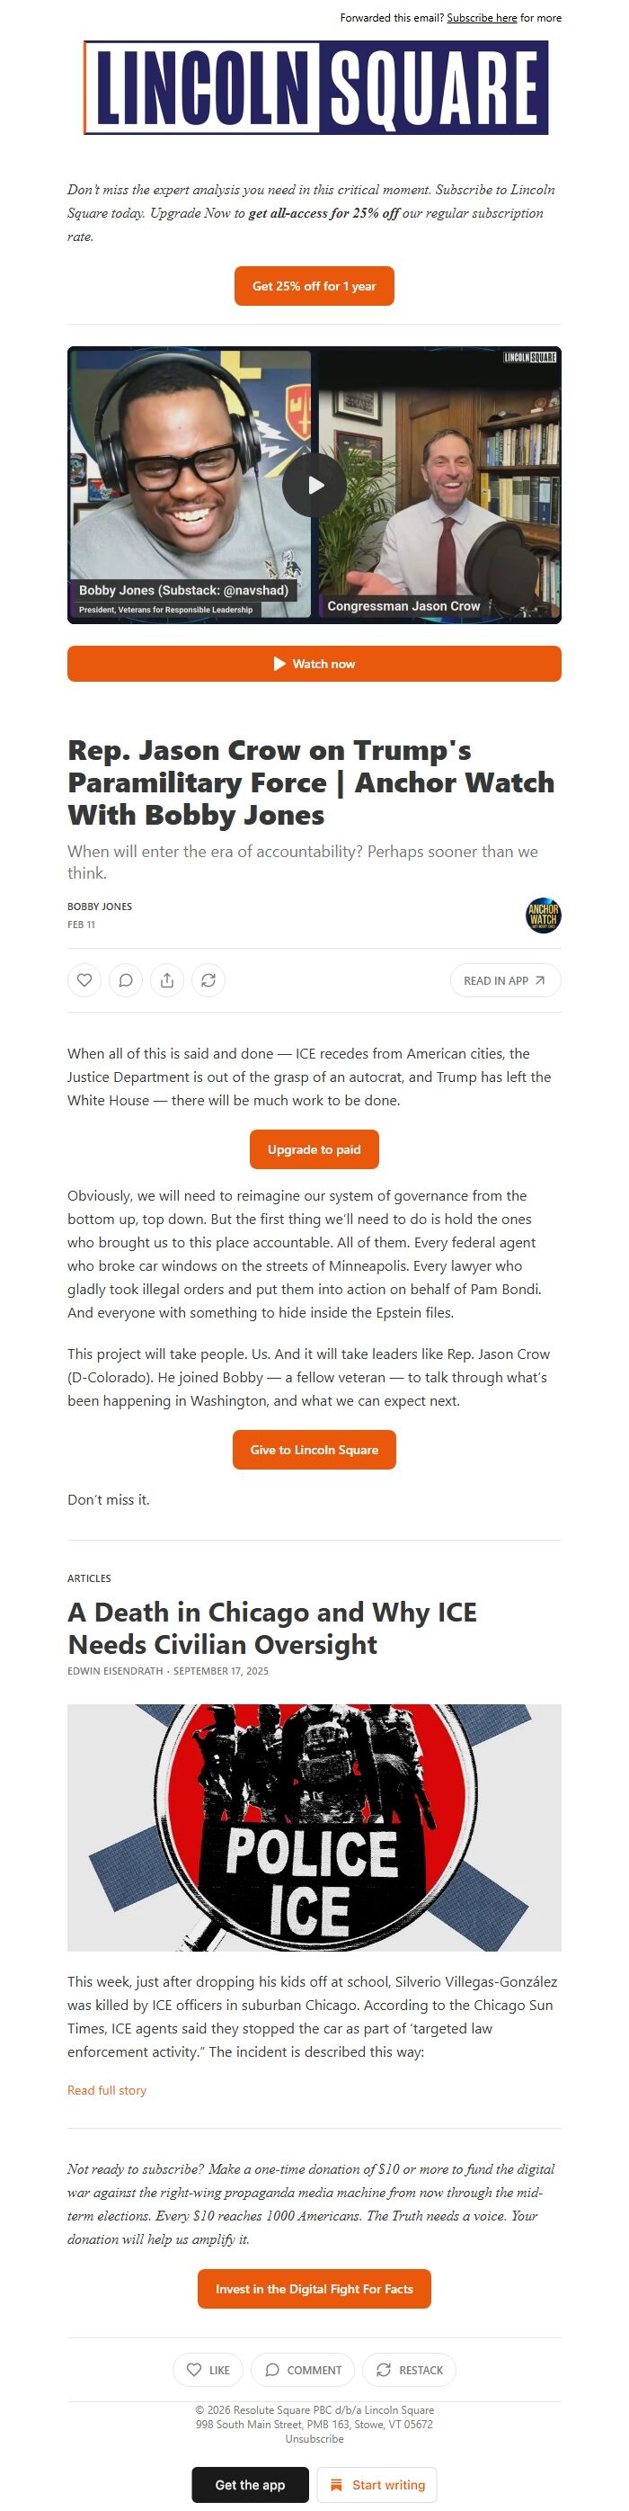Viewport: 629px width, 2511px height.
Task: Restack the article using the restack icon
Action: pyautogui.click(x=208, y=980)
